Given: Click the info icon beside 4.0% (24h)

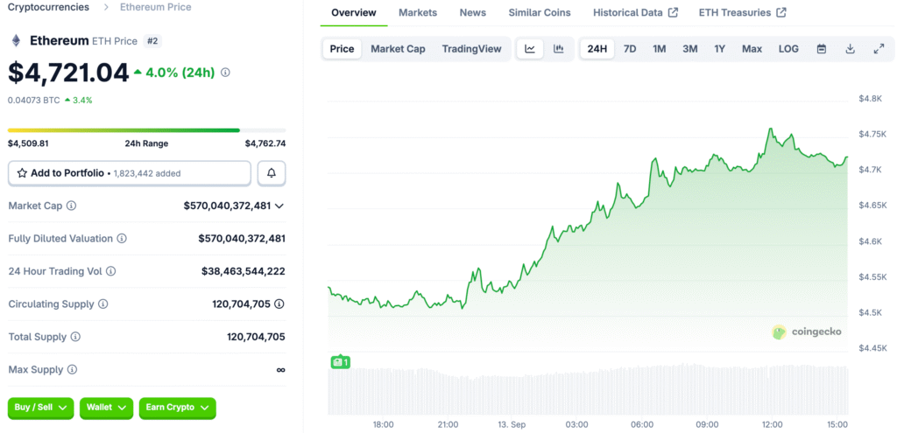Looking at the screenshot, I should [x=225, y=73].
